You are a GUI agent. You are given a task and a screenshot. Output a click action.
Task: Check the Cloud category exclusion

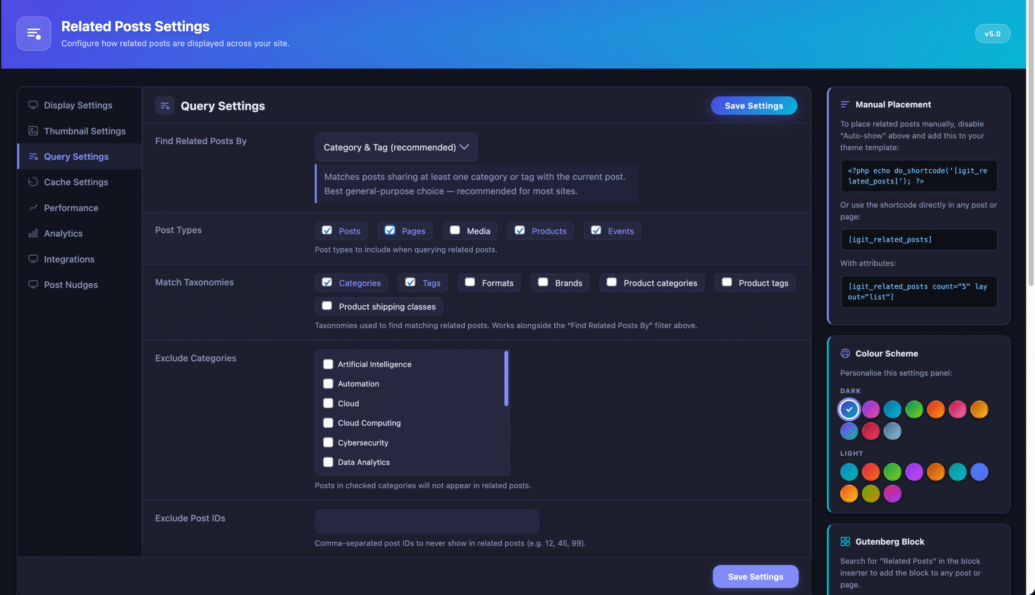click(x=328, y=404)
